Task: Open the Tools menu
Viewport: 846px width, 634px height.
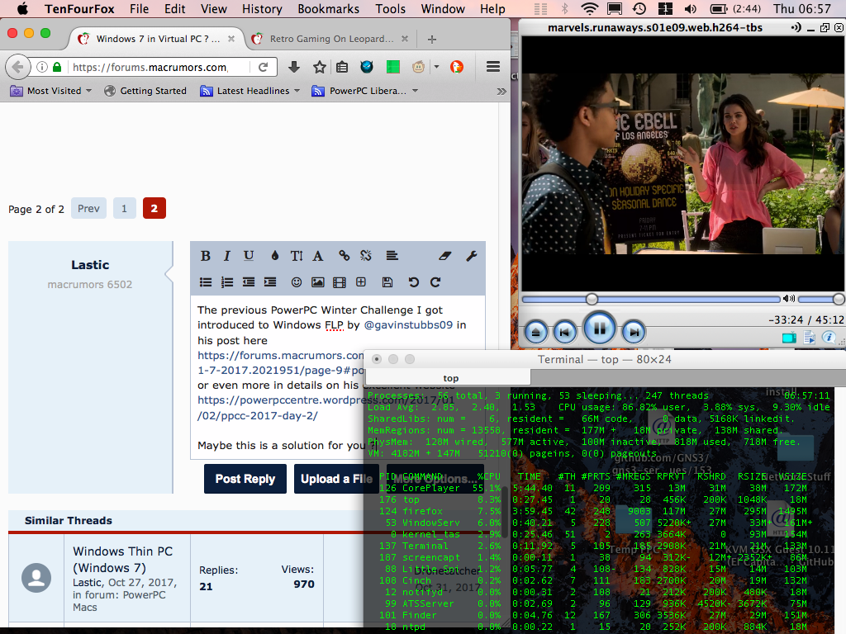Action: (390, 9)
